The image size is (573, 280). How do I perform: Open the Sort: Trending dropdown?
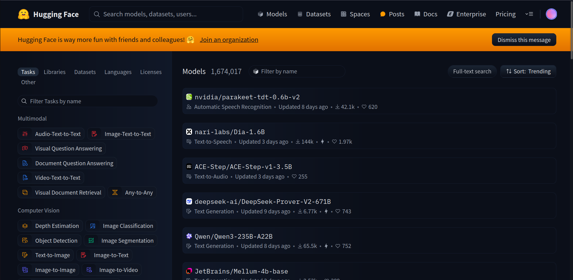coord(528,72)
